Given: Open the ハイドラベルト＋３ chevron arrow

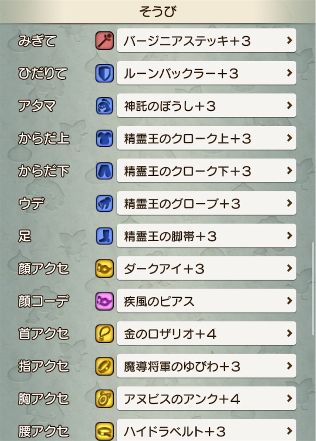Looking at the screenshot, I should click(x=289, y=431).
